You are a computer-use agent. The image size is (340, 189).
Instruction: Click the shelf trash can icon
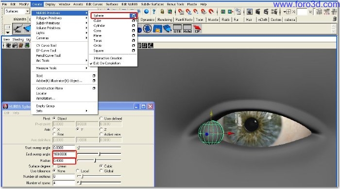click(x=335, y=19)
